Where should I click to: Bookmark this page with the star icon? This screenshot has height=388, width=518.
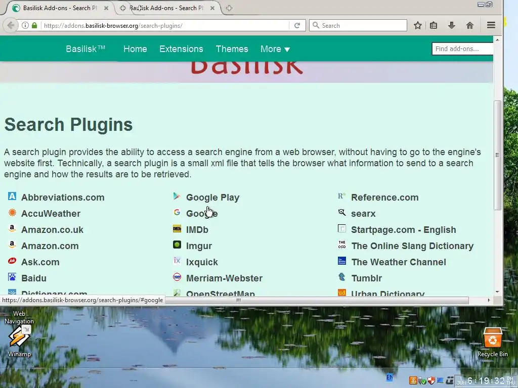pyautogui.click(x=417, y=25)
